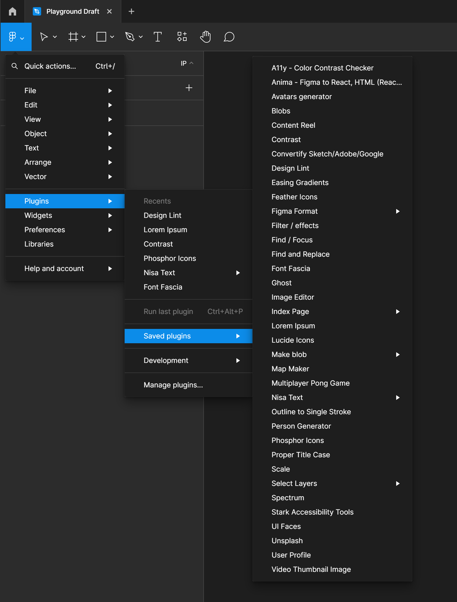Add a new page with plus icon
Image resolution: width=457 pixels, height=602 pixels.
coord(189,88)
